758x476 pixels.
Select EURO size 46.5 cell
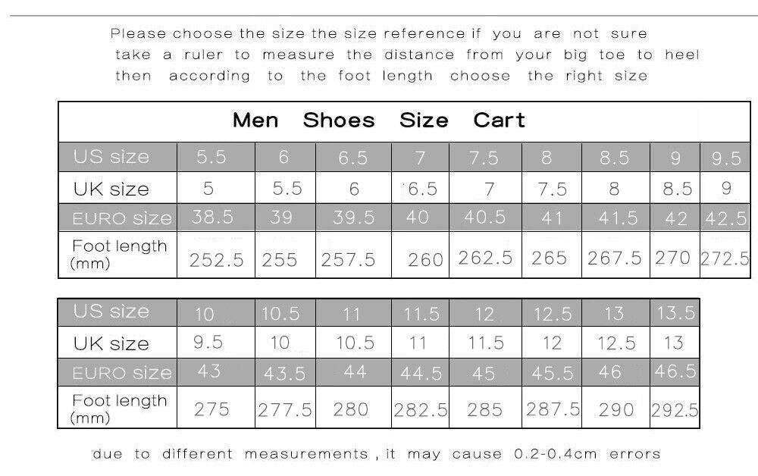tap(675, 373)
